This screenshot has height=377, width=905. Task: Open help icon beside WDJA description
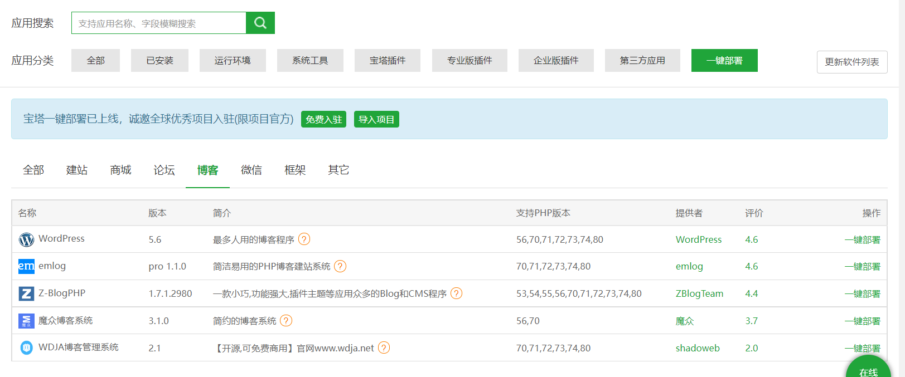(x=384, y=347)
